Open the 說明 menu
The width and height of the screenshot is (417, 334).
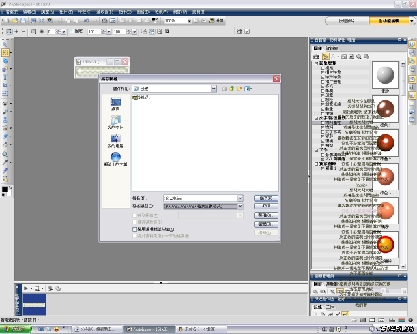point(199,12)
